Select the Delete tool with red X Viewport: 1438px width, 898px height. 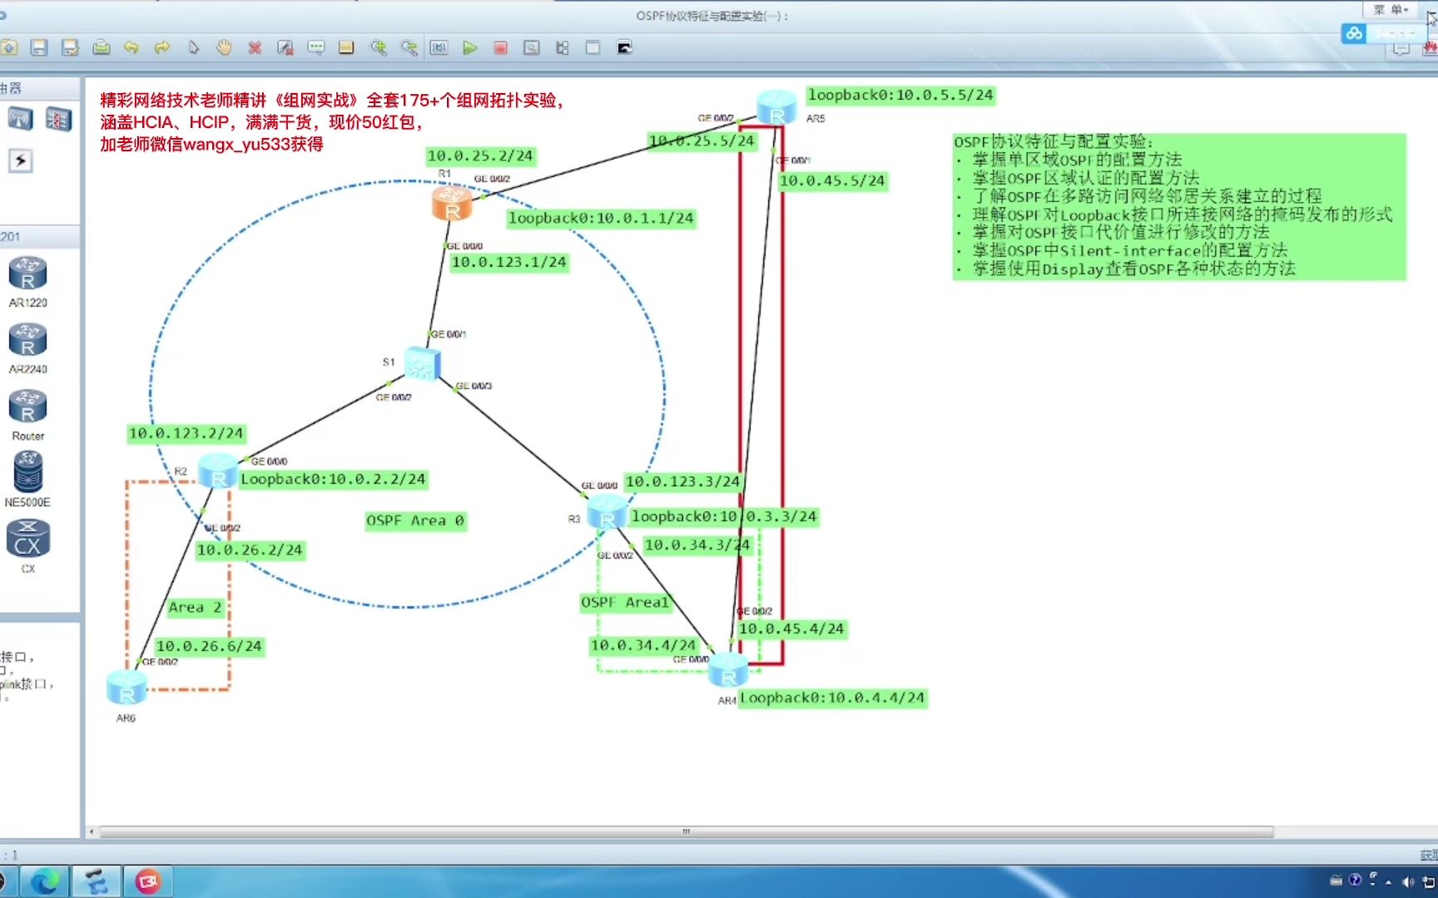click(x=255, y=48)
